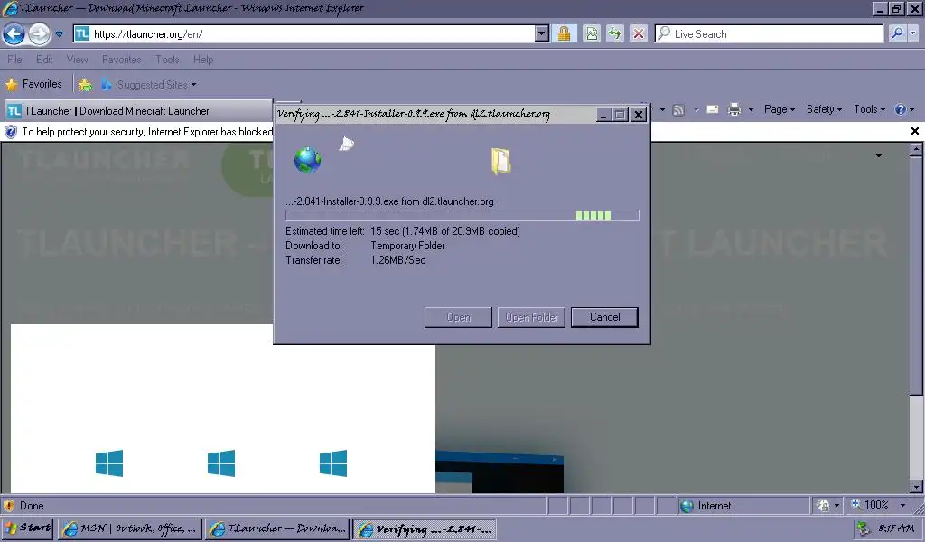Click the Help question mark icon
The height and width of the screenshot is (542, 925).
click(x=901, y=109)
